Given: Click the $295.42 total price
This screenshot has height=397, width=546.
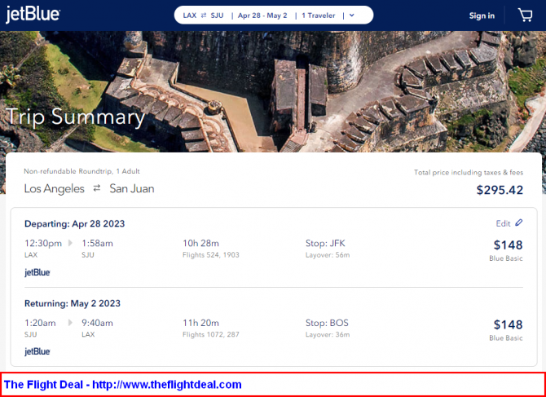Looking at the screenshot, I should click(x=500, y=190).
